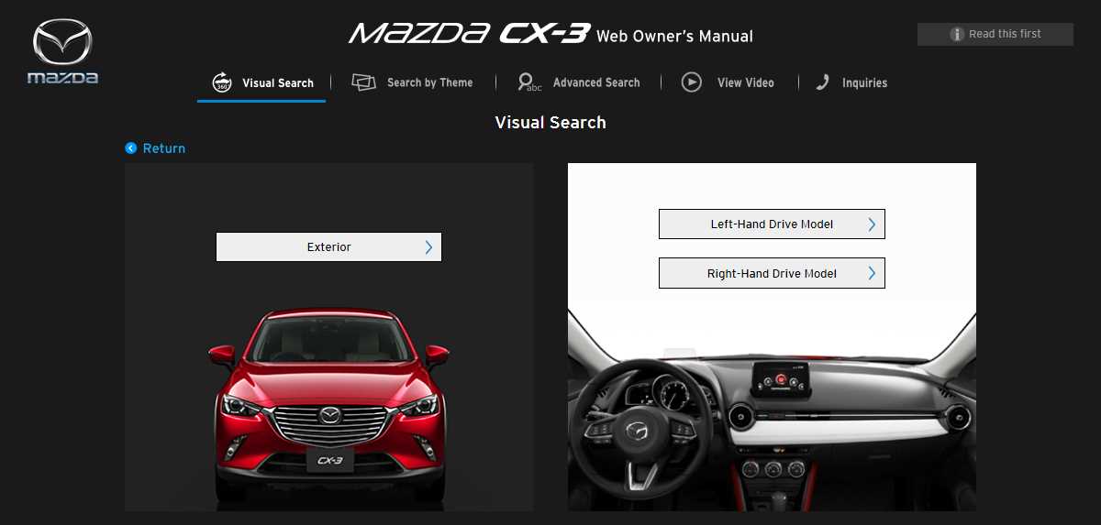Click the Return link
Screen dimensions: 1101x525
164,148
